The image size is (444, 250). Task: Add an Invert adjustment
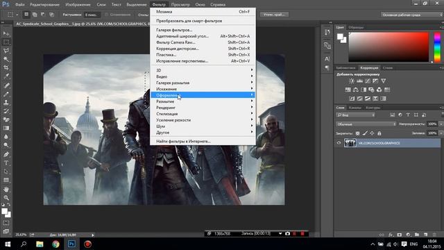352,99
